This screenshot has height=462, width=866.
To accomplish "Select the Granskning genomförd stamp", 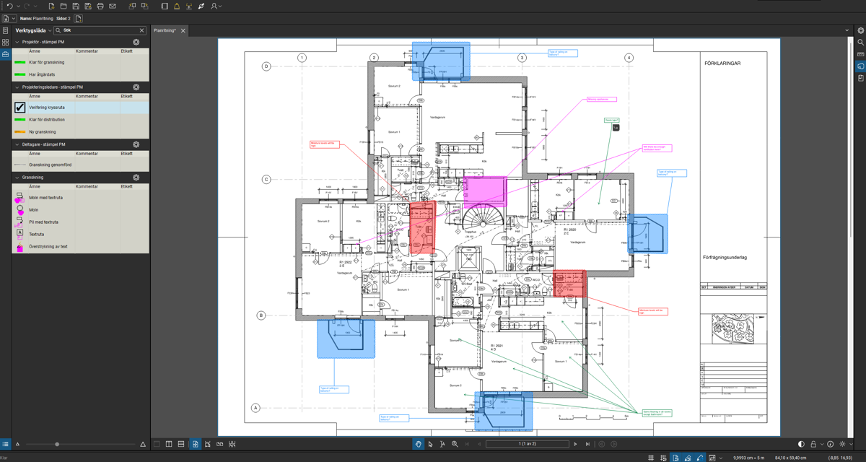I will click(x=80, y=165).
